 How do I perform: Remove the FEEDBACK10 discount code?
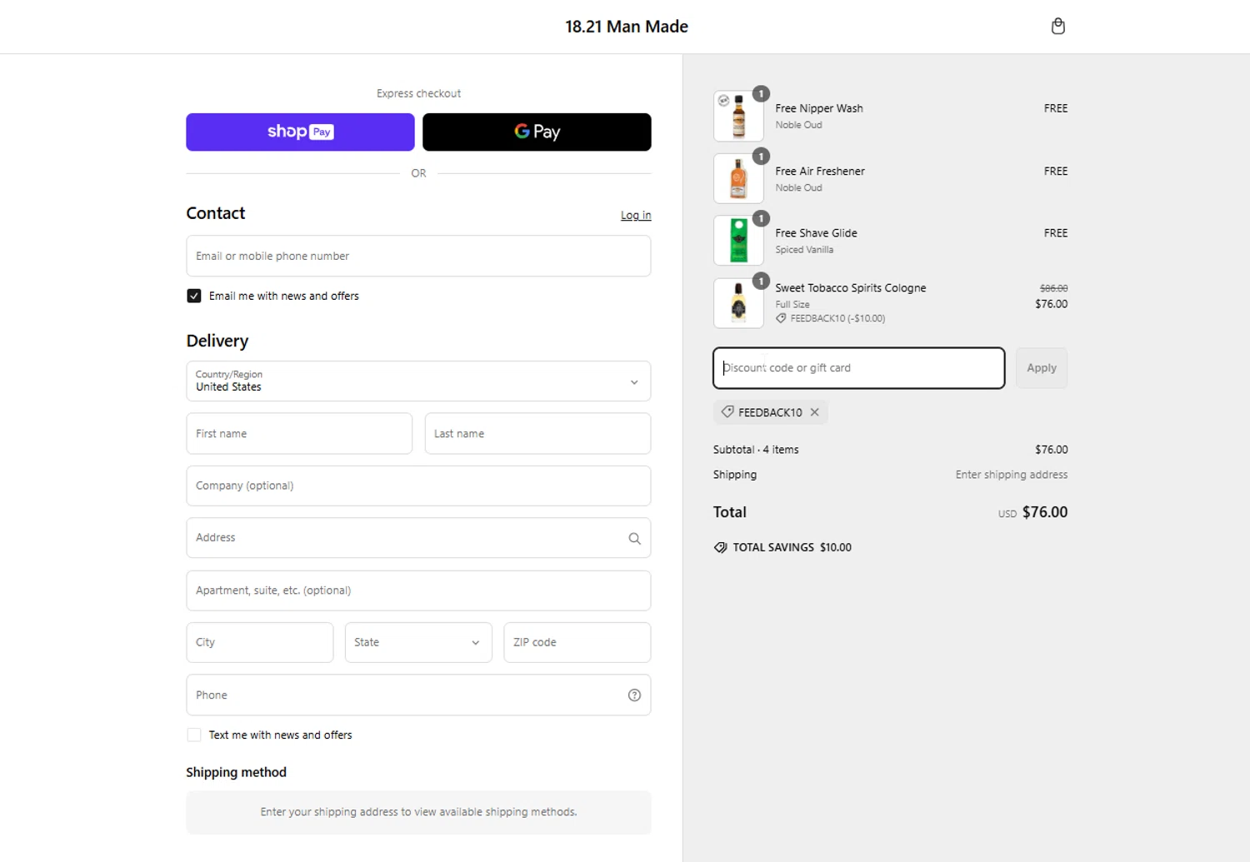(x=814, y=412)
